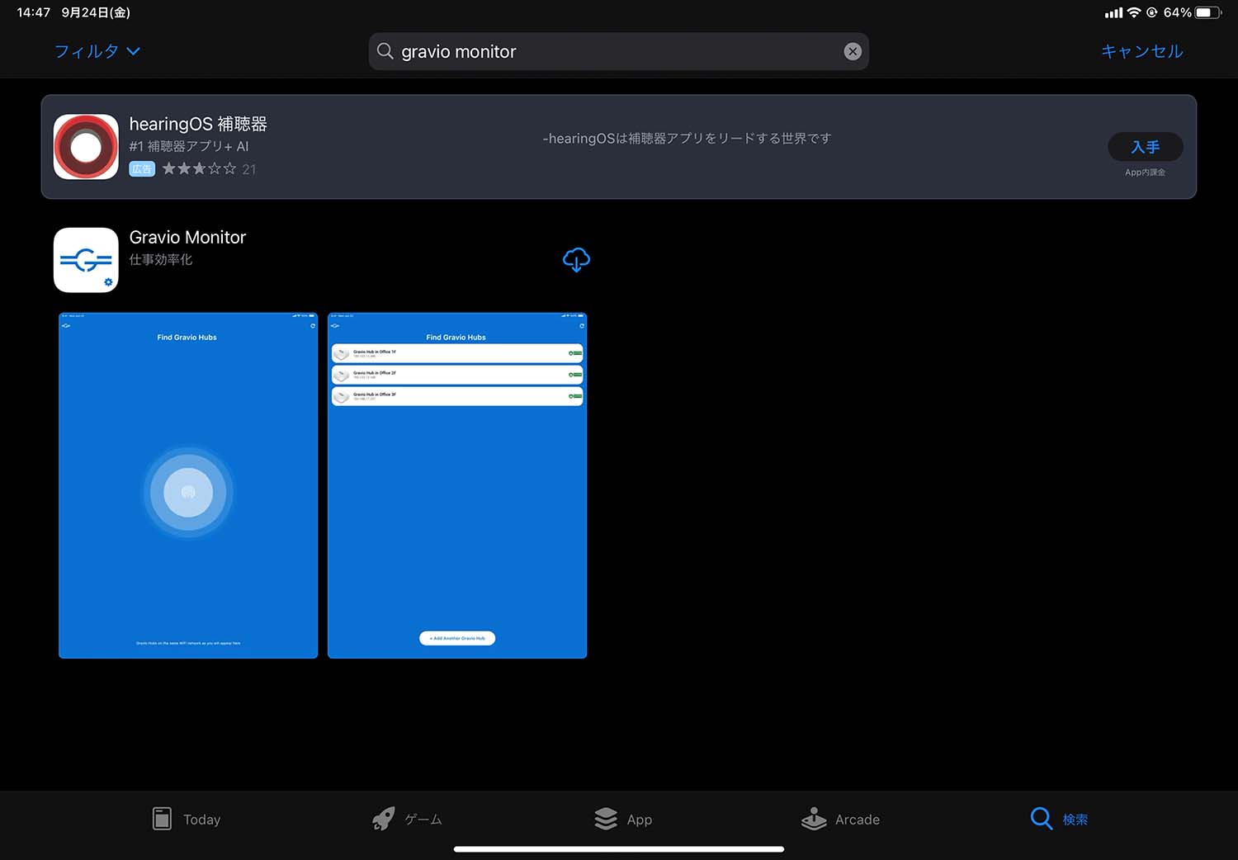The image size is (1238, 860).
Task: Tap the キャンセル button
Action: (1142, 51)
